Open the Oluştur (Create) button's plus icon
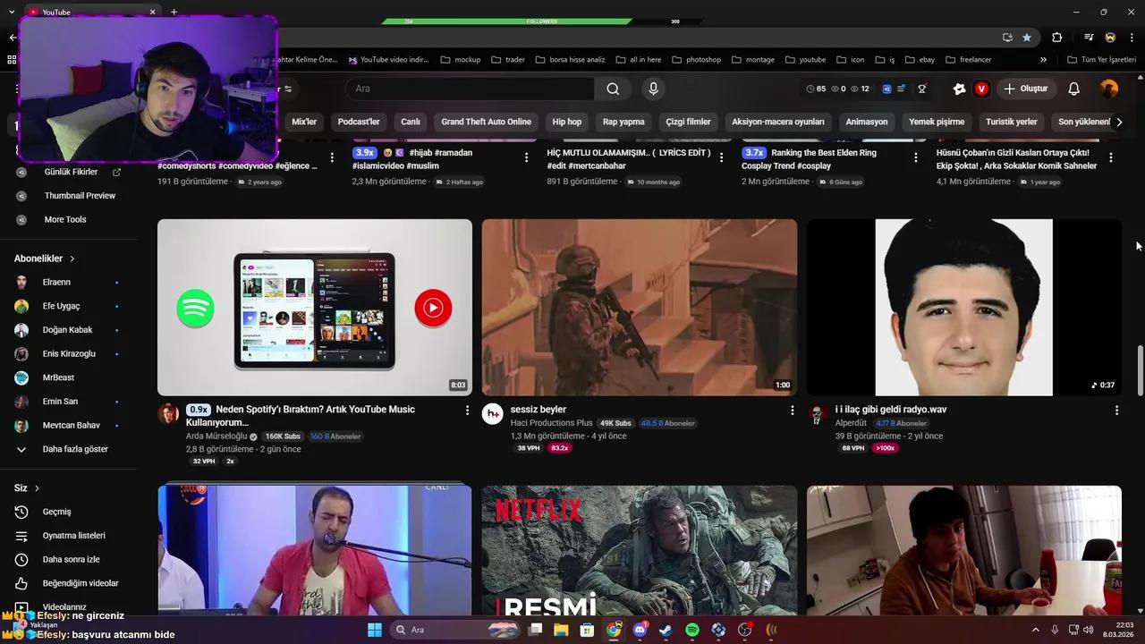This screenshot has height=644, width=1145. pos(1011,89)
